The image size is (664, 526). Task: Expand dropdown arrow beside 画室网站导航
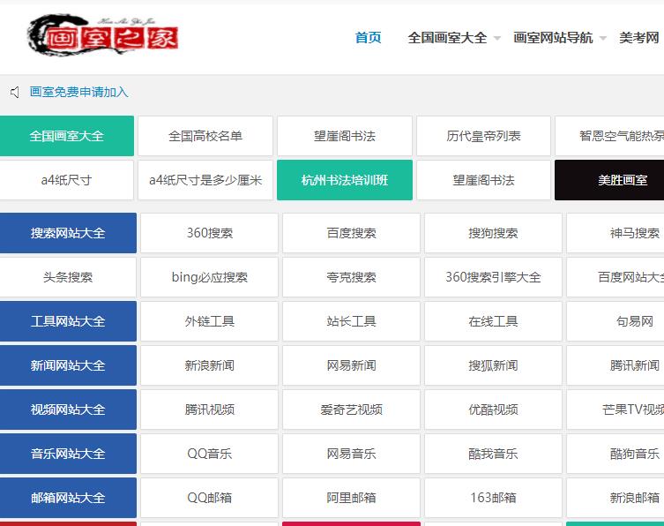603,38
